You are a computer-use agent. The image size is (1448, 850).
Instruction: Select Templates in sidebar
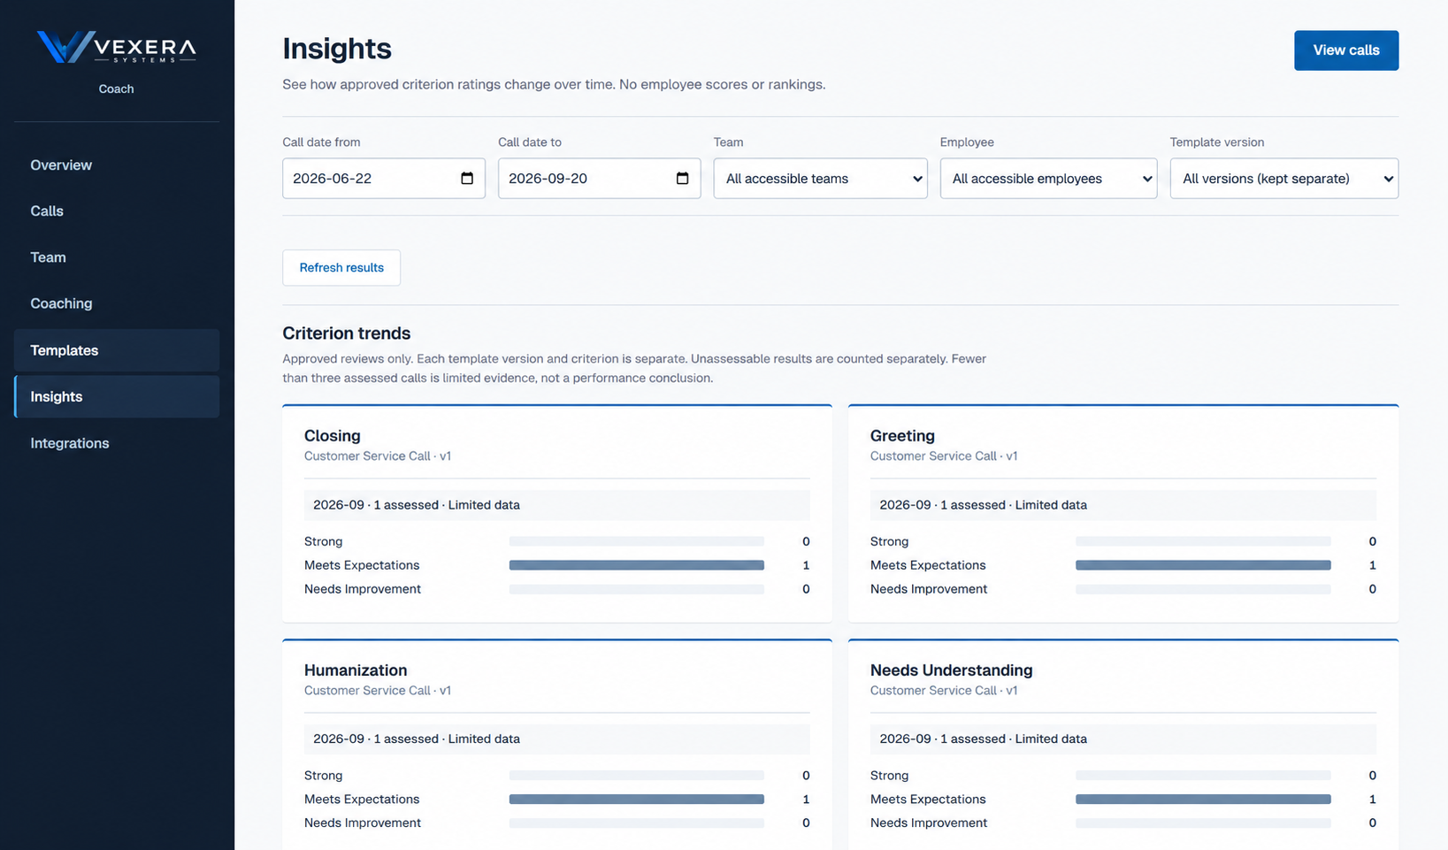click(x=117, y=350)
